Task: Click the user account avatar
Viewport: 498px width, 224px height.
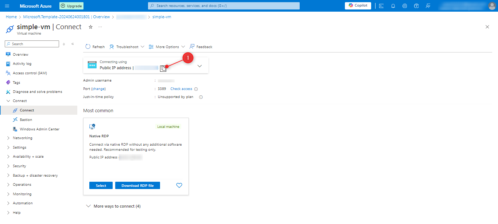Action: click(492, 6)
